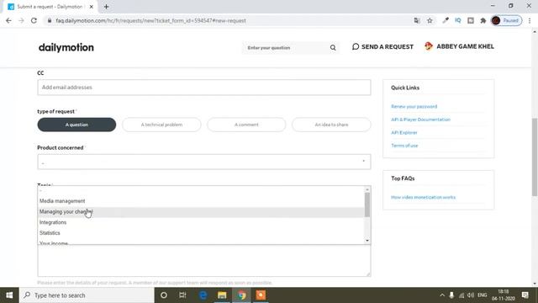
Task: Open 'Renew your password' quick link
Action: click(414, 107)
